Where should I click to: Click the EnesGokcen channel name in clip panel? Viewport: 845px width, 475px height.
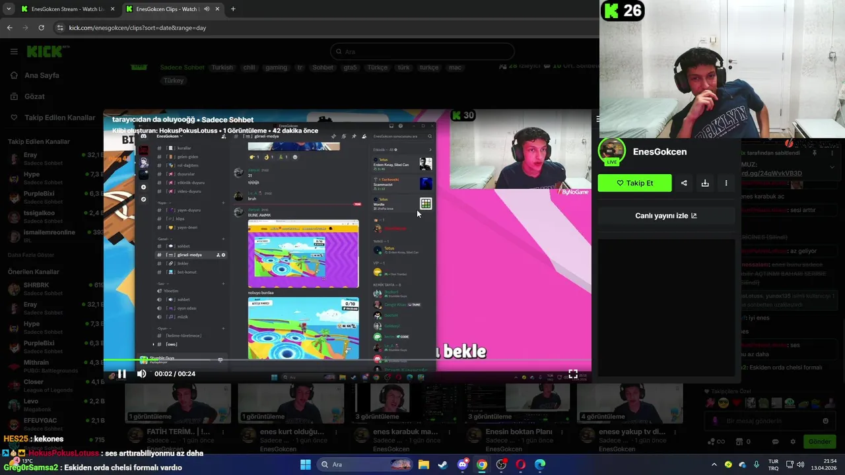pos(659,152)
